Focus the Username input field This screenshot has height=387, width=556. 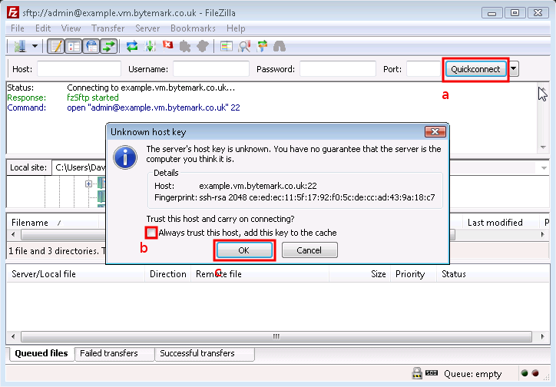click(211, 69)
